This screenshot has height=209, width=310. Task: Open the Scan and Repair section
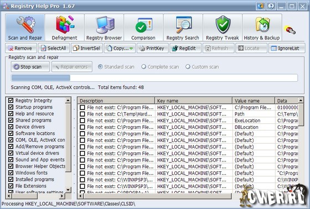(25, 28)
